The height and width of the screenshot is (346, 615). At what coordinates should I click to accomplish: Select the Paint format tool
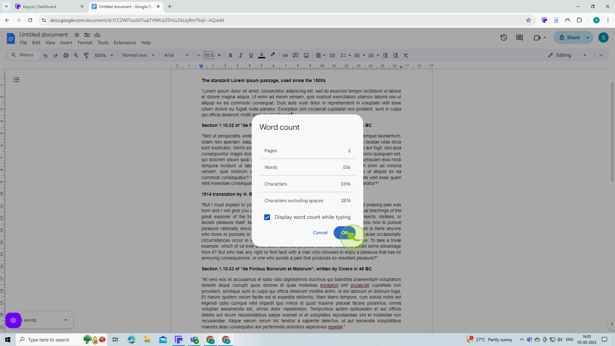click(86, 55)
